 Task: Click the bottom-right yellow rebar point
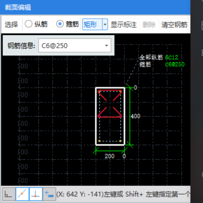coord(121,141)
